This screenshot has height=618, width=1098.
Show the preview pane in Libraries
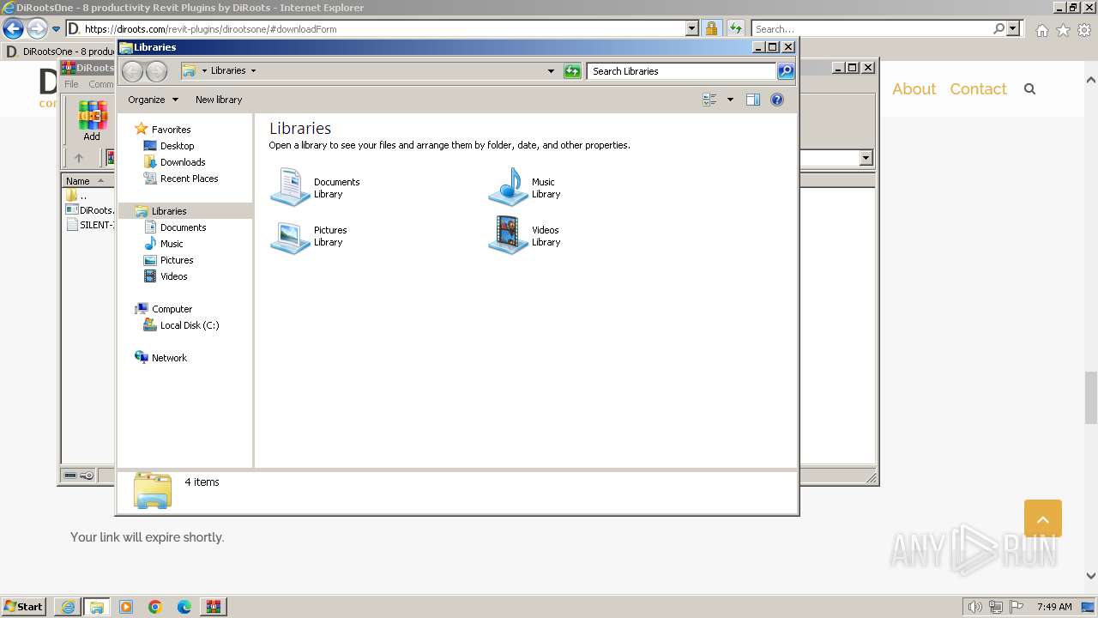(752, 100)
